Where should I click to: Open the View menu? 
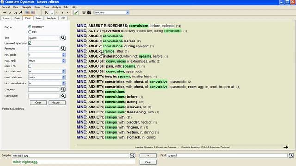tap(16, 7)
